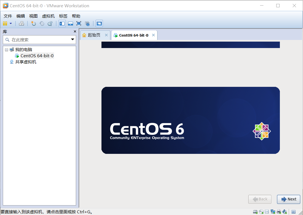Click the running VM icon beside CentOS 64-bit-0
The height and width of the screenshot is (215, 303).
coord(17,56)
